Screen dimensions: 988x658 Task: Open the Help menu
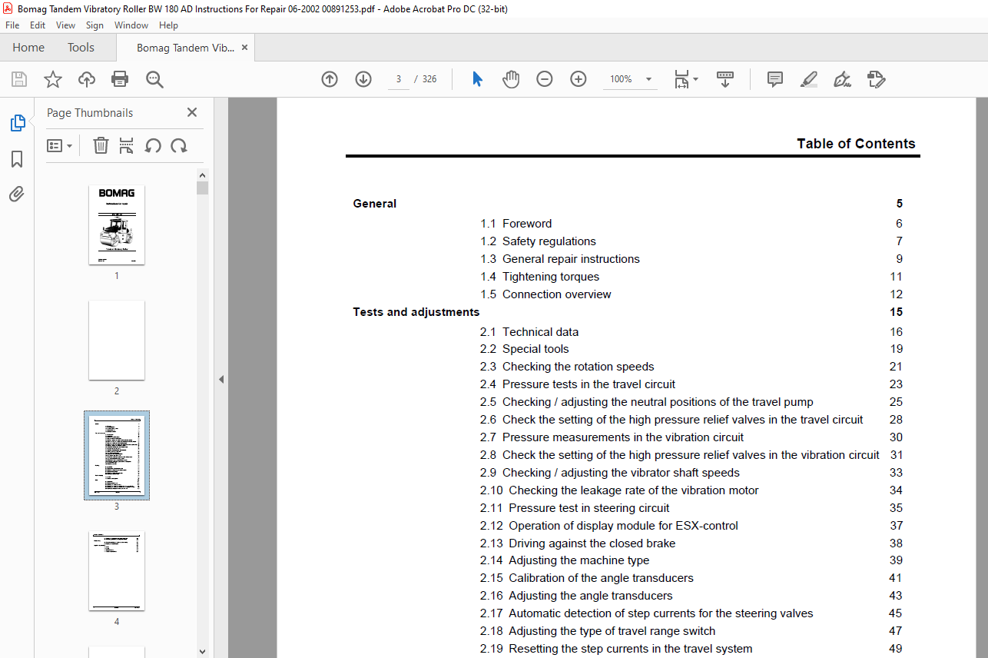[168, 25]
